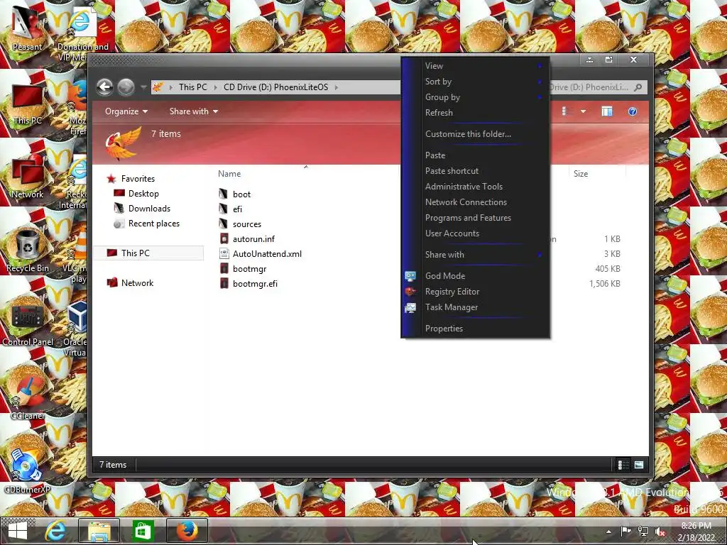Click This PC in address bar
The image size is (727, 545).
tap(193, 87)
